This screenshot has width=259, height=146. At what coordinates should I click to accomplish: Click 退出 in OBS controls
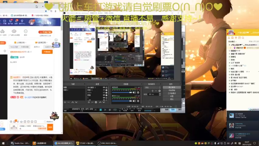tap(172, 99)
